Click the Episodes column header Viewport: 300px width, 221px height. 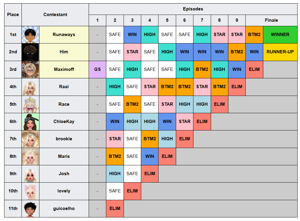coord(193,9)
